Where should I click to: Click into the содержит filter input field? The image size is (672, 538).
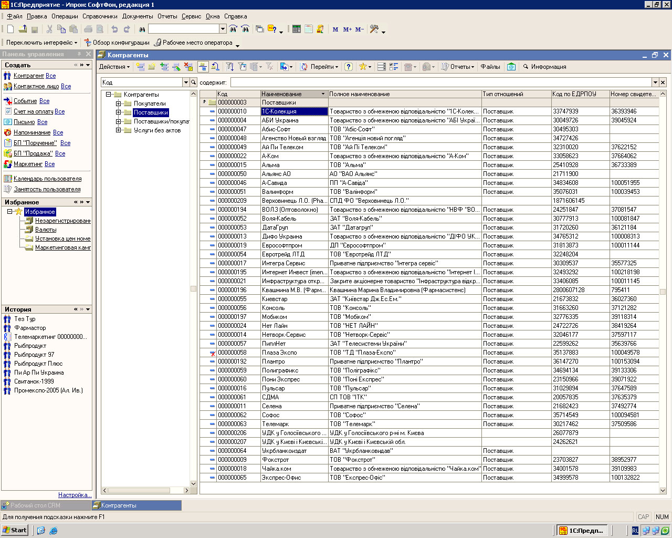(440, 82)
